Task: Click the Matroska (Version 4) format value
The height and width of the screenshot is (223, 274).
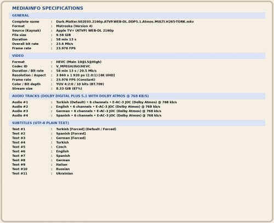Action: pyautogui.click(x=74, y=26)
